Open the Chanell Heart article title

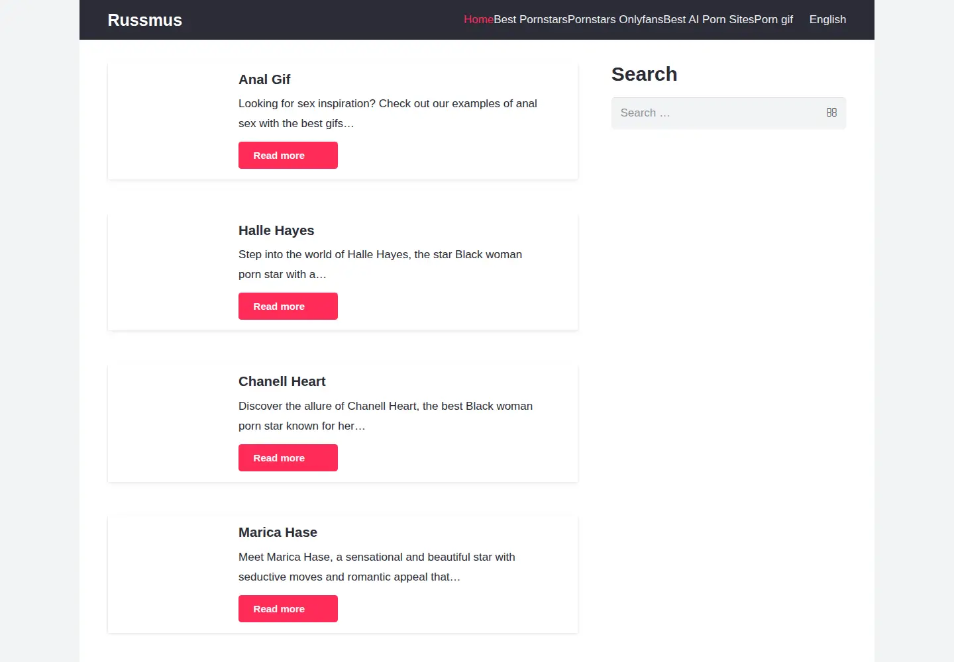(282, 381)
